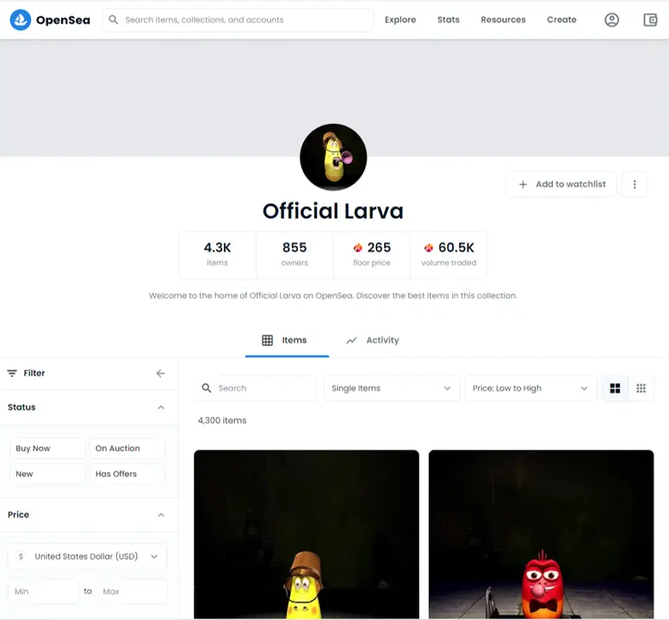The image size is (669, 620).
Task: Toggle the On Auction status filter
Action: 127,449
